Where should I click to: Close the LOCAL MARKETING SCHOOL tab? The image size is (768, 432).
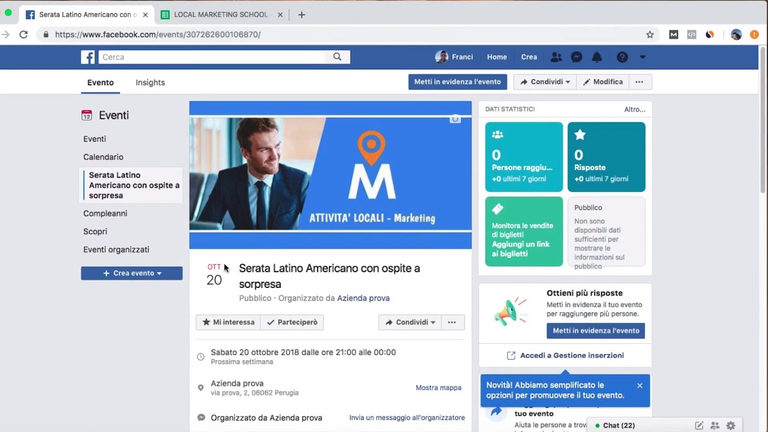pyautogui.click(x=280, y=14)
